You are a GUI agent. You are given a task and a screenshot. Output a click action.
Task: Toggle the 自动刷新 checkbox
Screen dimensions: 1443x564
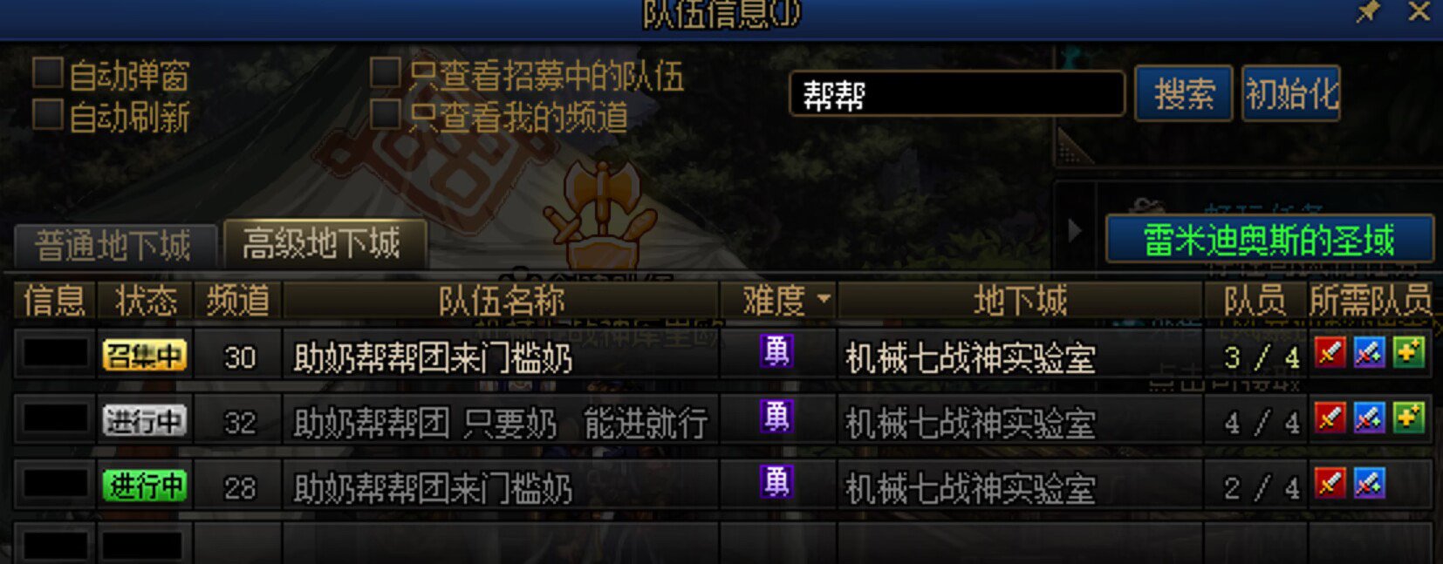coord(48,114)
